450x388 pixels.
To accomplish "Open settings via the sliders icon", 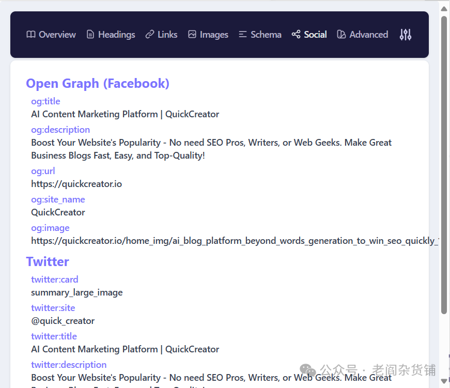I will coord(406,35).
